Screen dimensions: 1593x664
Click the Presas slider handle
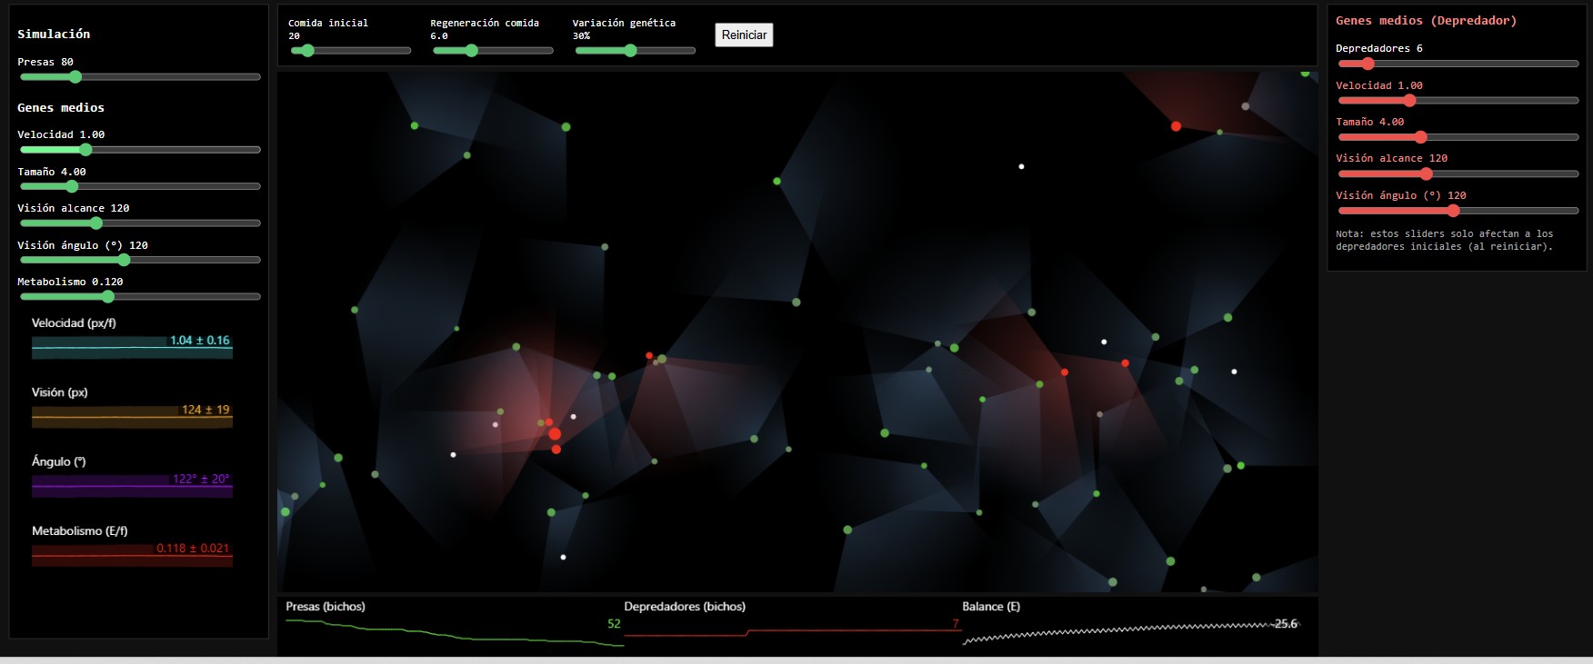pos(75,77)
